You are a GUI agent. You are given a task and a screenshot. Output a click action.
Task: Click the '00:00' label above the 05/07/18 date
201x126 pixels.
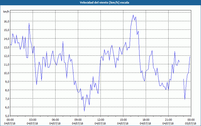point(191,120)
